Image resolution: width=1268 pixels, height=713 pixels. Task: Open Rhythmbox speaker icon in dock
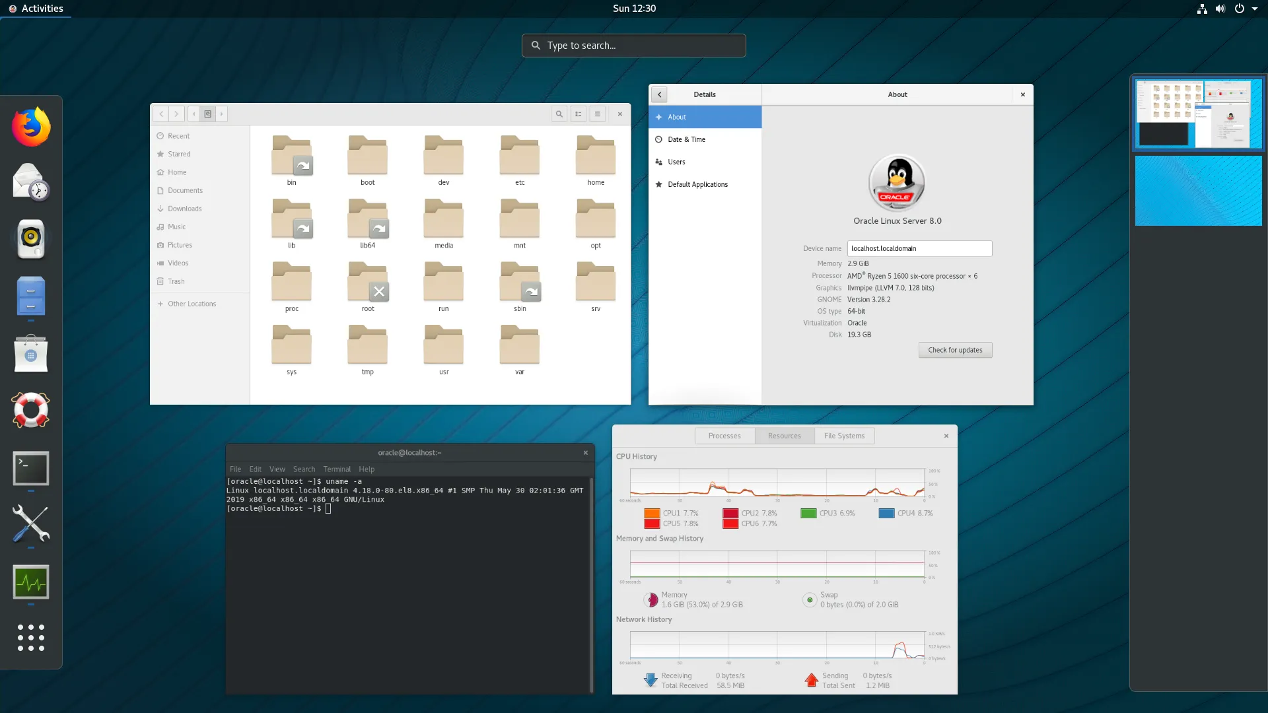pyautogui.click(x=31, y=238)
